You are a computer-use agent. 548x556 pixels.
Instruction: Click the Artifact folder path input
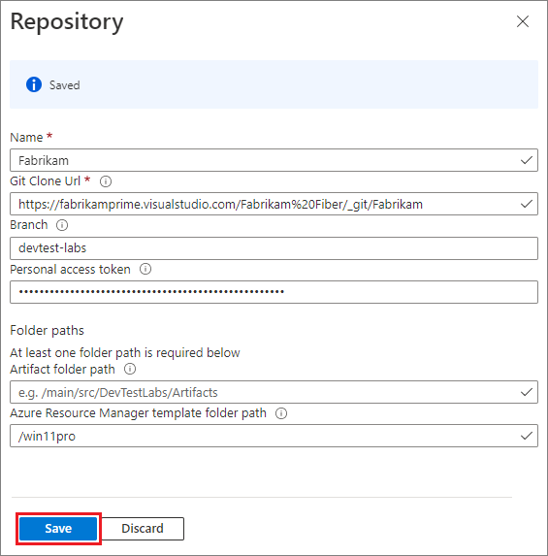point(274,392)
